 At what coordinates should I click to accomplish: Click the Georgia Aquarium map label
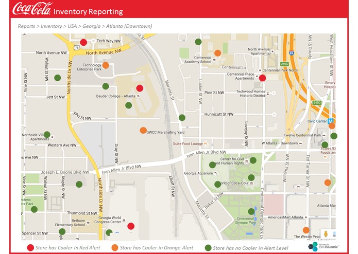(x=198, y=173)
